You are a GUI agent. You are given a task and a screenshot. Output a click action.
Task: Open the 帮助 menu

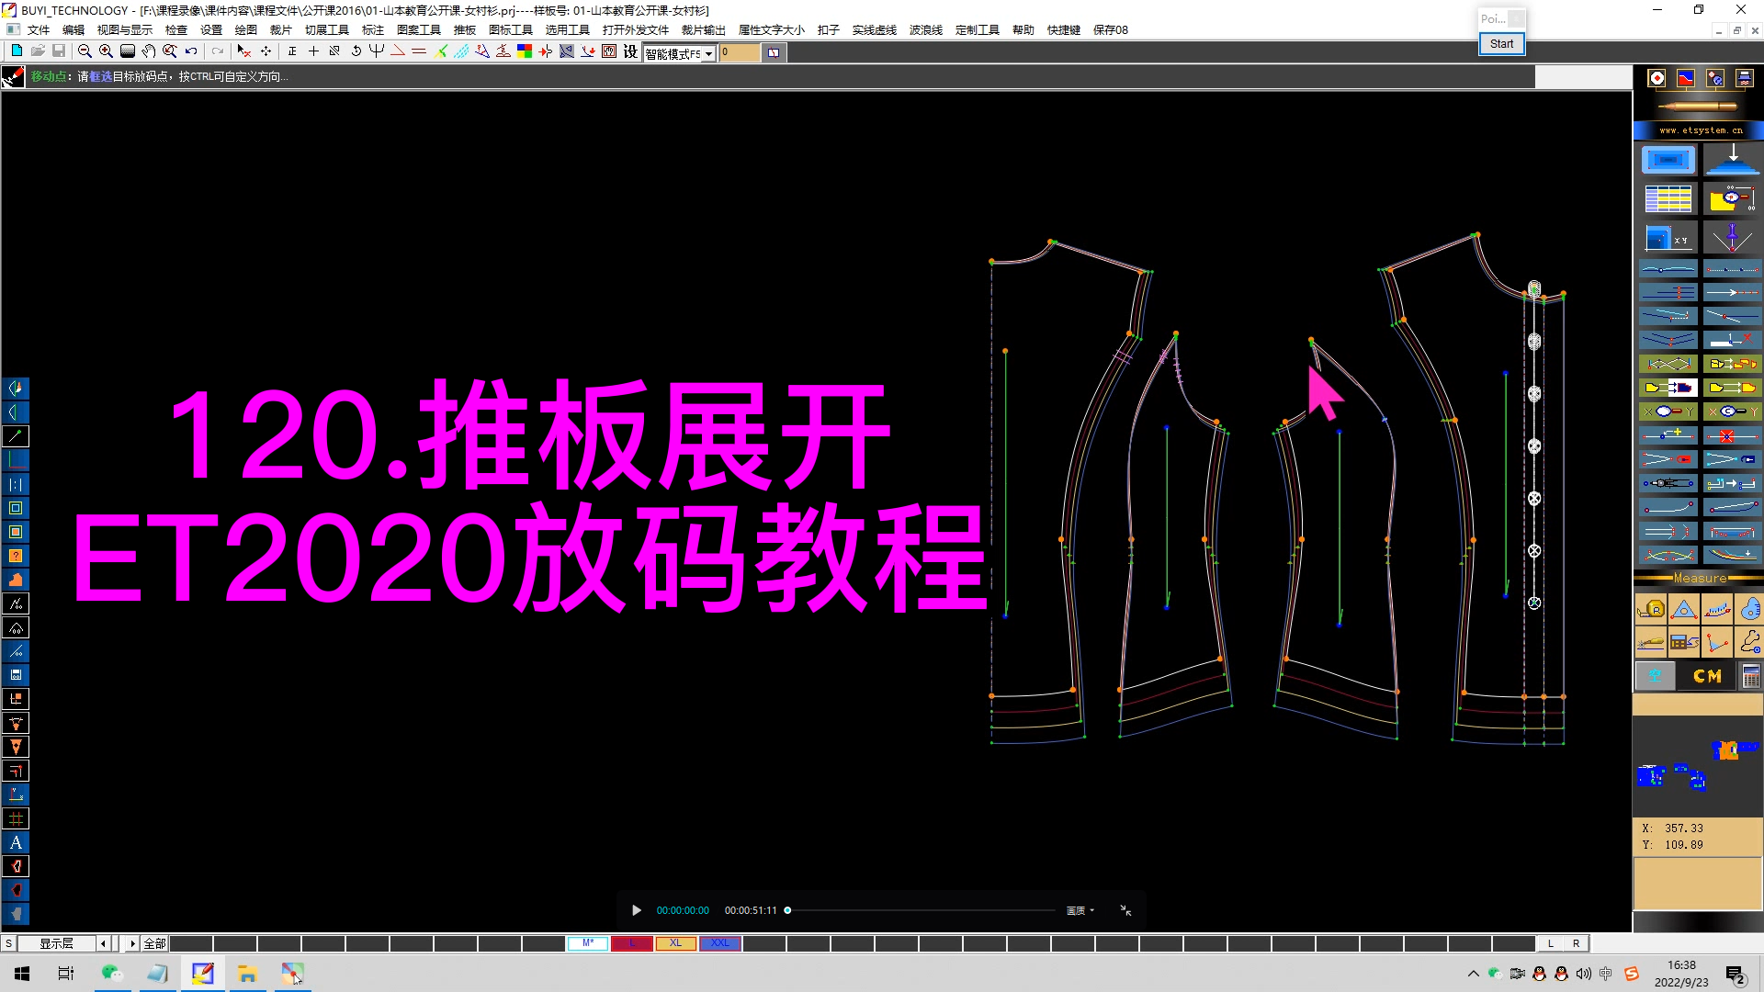(x=1023, y=30)
